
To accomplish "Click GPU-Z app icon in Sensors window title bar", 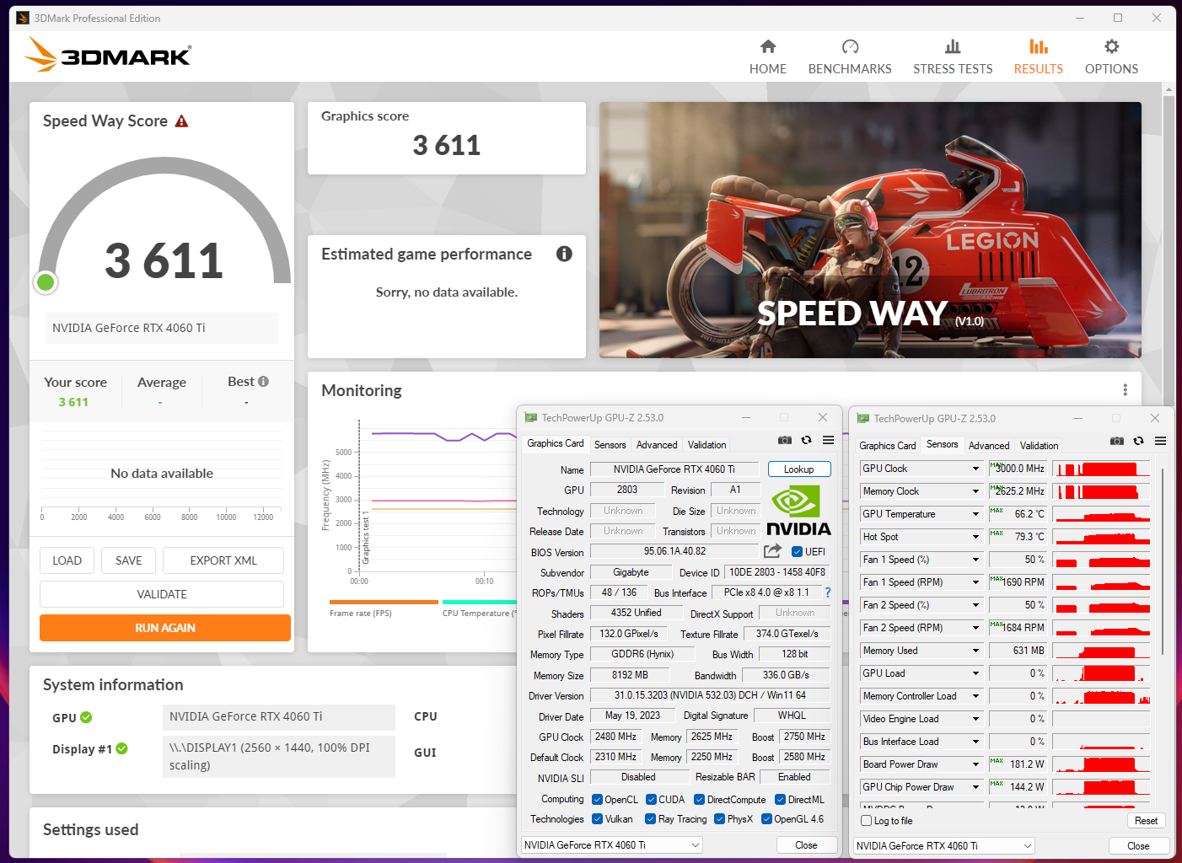I will pyautogui.click(x=862, y=418).
